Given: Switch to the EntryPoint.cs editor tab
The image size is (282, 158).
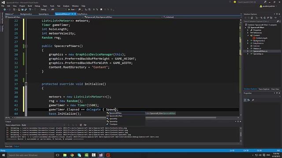Looking at the screenshot, I should click(x=82, y=14).
